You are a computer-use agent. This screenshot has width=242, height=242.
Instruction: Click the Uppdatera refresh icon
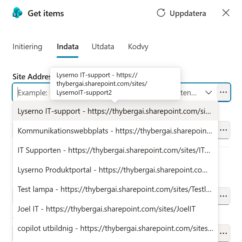pos(161,13)
